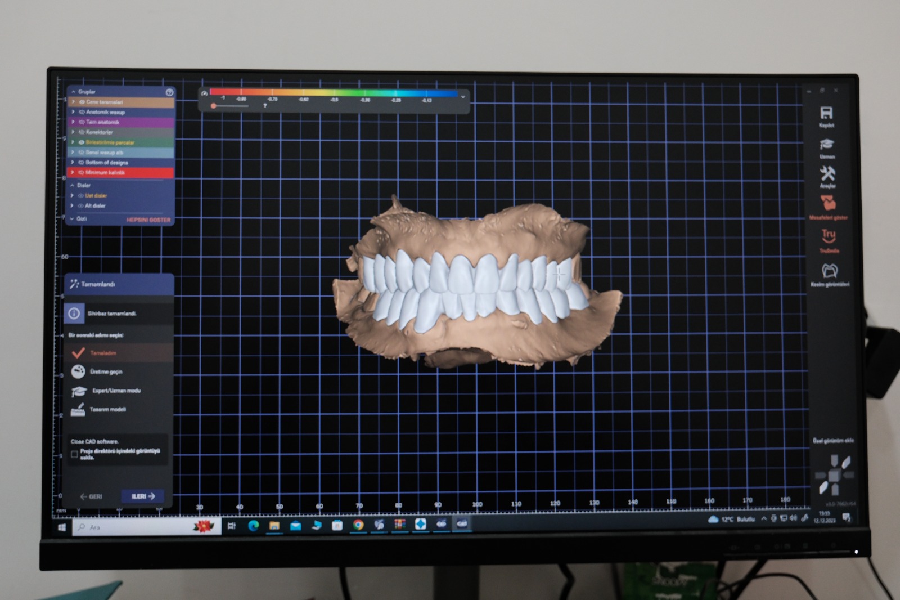900x600 pixels.
Task: Click HEPSİNİ GÖSTER link
Action: [x=148, y=220]
